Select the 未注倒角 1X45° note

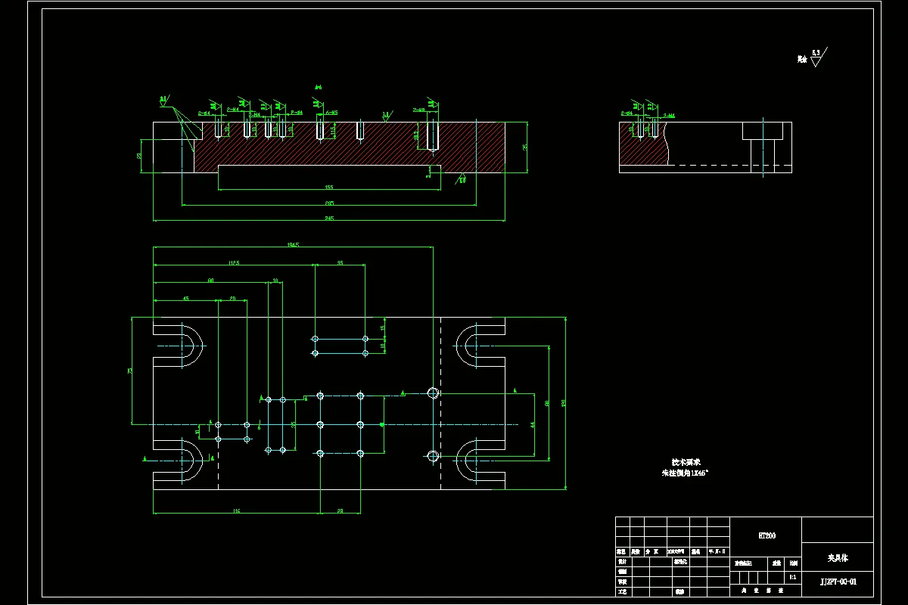pos(685,473)
